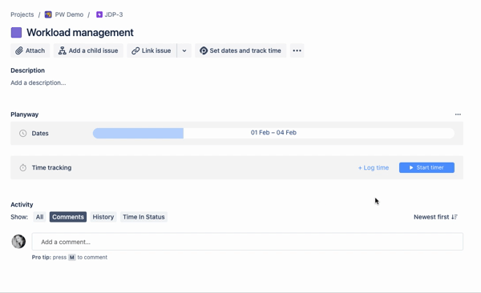Image resolution: width=481 pixels, height=293 pixels.
Task: Click the Attach paperclip button
Action: (x=30, y=50)
